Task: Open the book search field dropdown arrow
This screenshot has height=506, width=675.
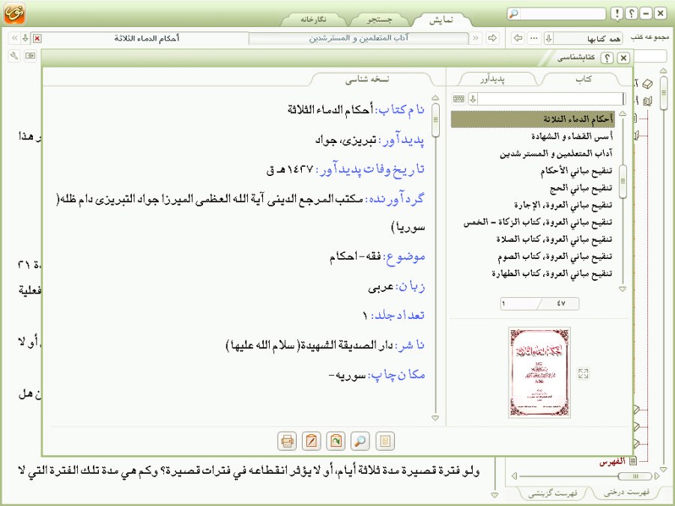Action: pos(473,99)
